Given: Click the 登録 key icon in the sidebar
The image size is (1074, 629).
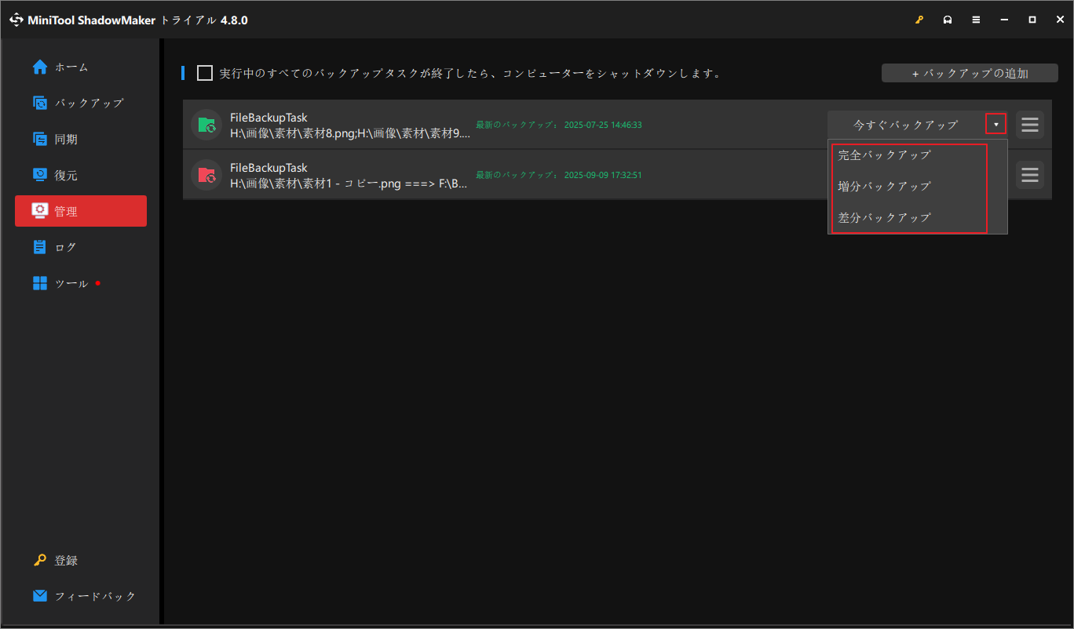Looking at the screenshot, I should (x=40, y=560).
